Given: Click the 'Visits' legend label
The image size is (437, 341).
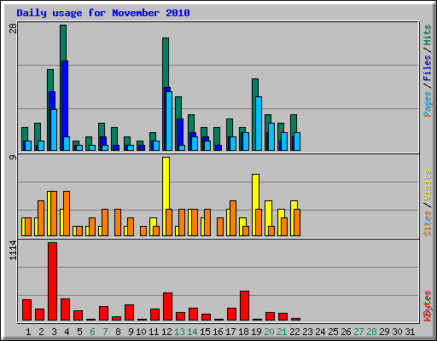Looking at the screenshot, I should point(427,185).
